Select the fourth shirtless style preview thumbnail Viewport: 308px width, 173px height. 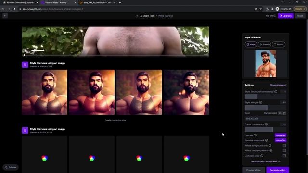point(186,92)
